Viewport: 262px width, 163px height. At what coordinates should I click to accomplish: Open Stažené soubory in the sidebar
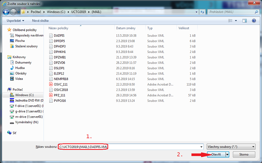[27, 46]
